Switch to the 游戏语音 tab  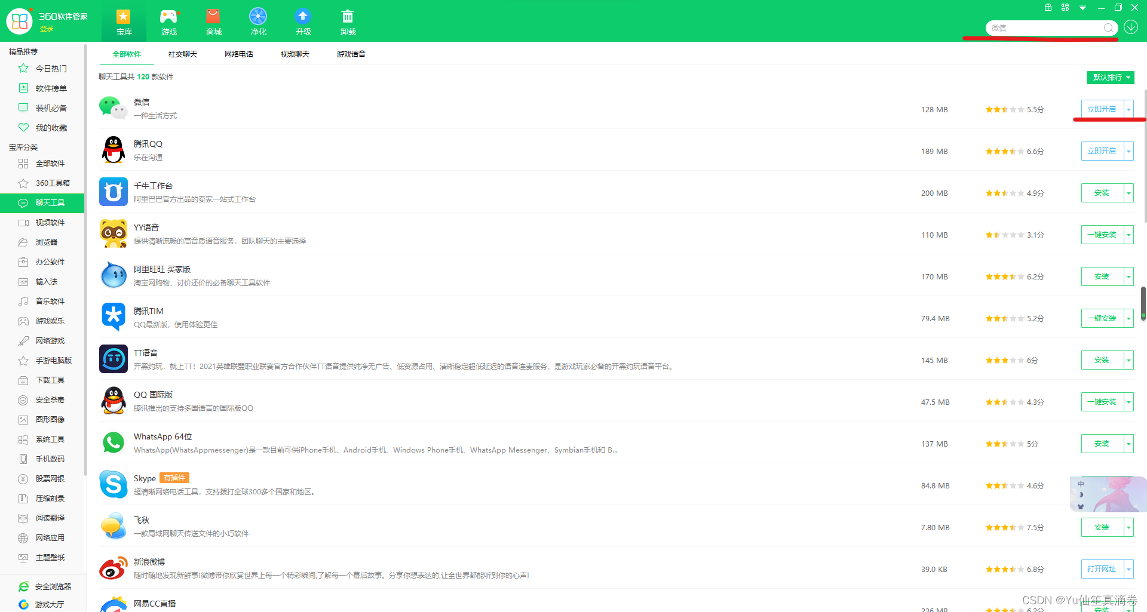351,54
